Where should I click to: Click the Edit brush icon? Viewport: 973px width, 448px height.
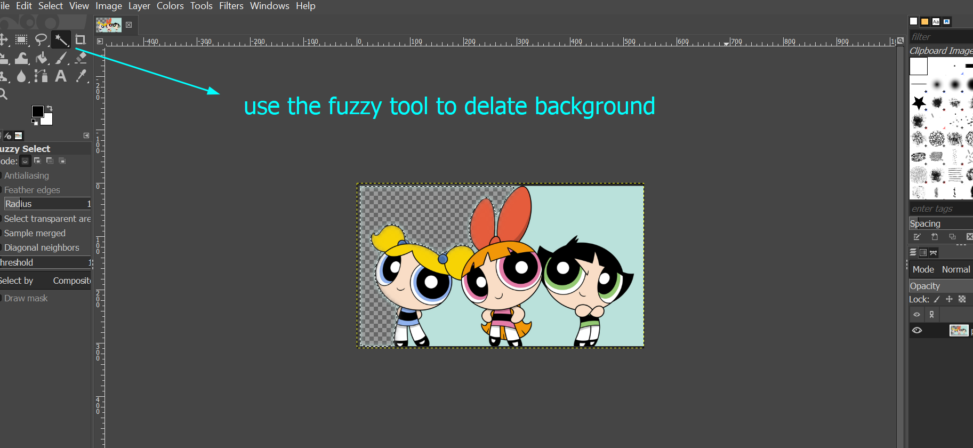[x=917, y=237]
